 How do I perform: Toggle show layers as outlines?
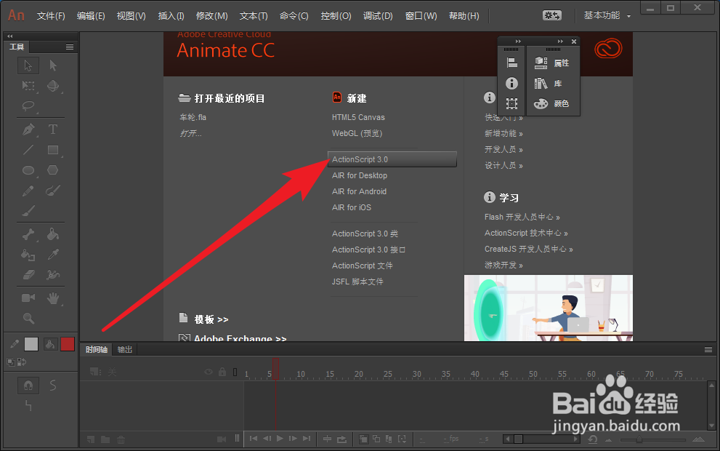click(x=235, y=372)
